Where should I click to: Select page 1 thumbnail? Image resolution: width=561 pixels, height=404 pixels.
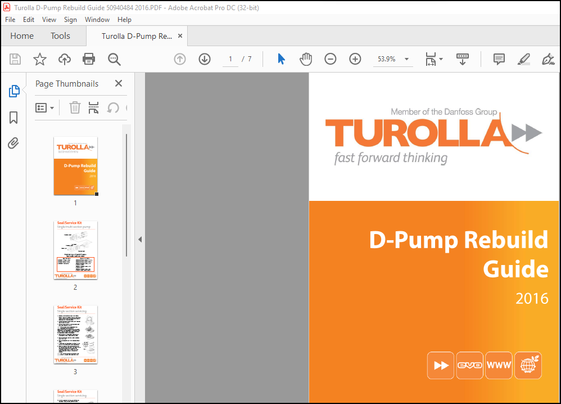tap(75, 166)
